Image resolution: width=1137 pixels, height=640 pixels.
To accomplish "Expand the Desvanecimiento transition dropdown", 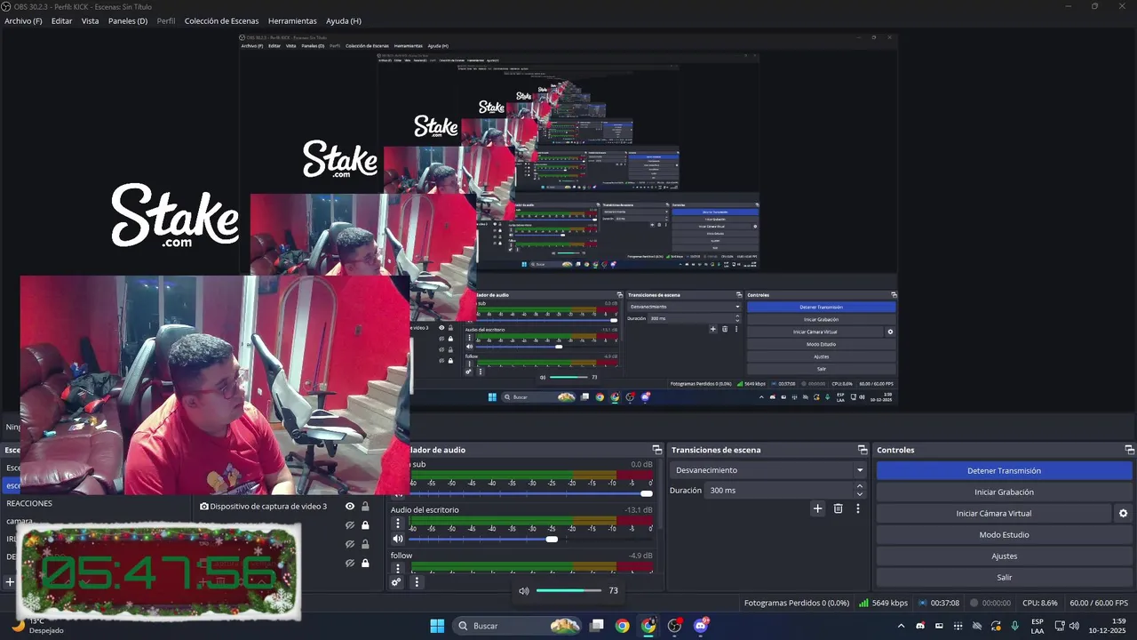I will pos(768,470).
